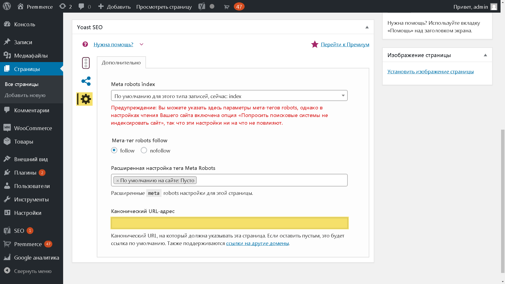Click the SEO notification badge in the sidebar
The height and width of the screenshot is (284, 505).
(30, 231)
